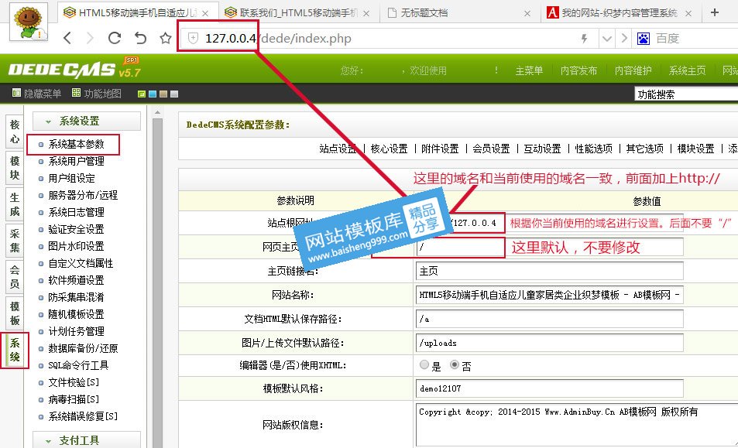
Task: Close the 无标题文档 tab
Action: pyautogui.click(x=527, y=14)
